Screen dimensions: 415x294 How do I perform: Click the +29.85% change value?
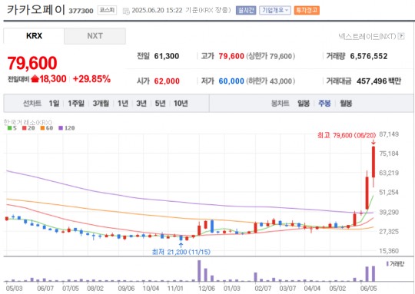tap(91, 79)
